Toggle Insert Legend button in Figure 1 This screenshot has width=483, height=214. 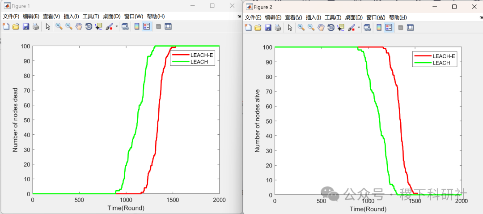tap(147, 26)
